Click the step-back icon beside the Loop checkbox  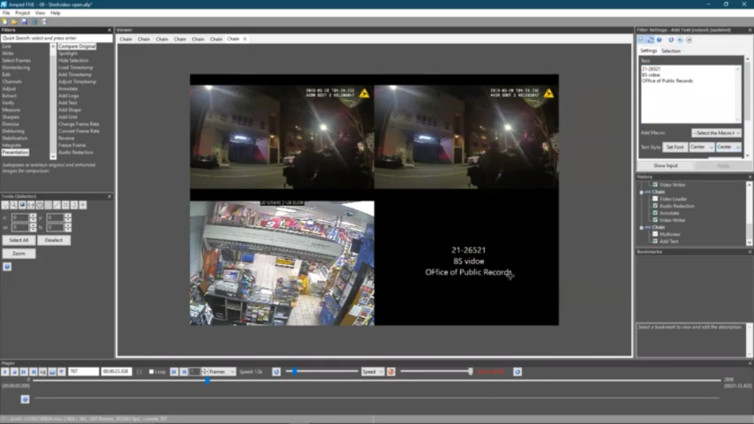[174, 372]
